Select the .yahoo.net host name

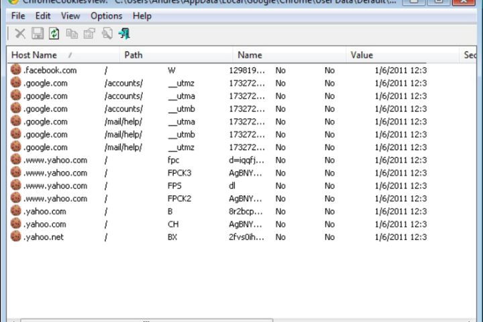[x=44, y=237]
